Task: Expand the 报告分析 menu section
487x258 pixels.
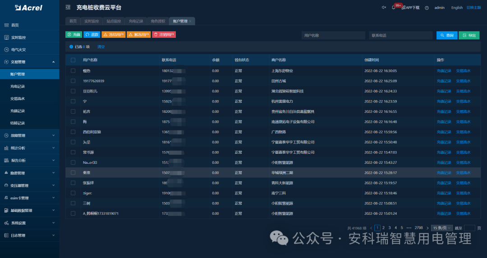Action: click(53, 161)
